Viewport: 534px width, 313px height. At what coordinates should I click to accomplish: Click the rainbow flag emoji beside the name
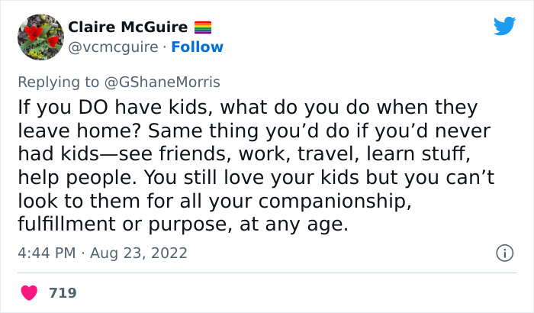[203, 27]
